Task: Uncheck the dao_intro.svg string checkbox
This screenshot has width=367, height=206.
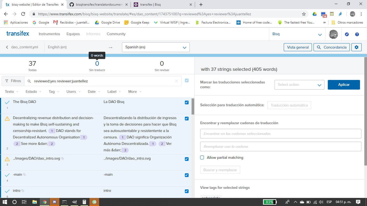Action: pos(187,159)
